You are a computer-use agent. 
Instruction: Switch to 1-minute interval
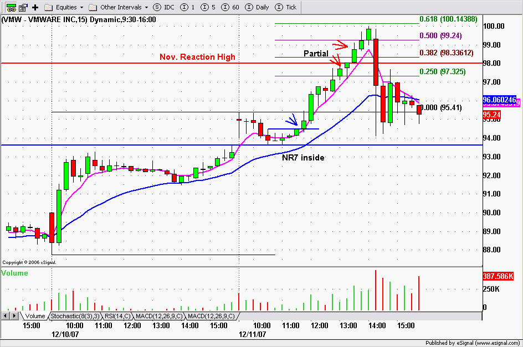click(187, 7)
